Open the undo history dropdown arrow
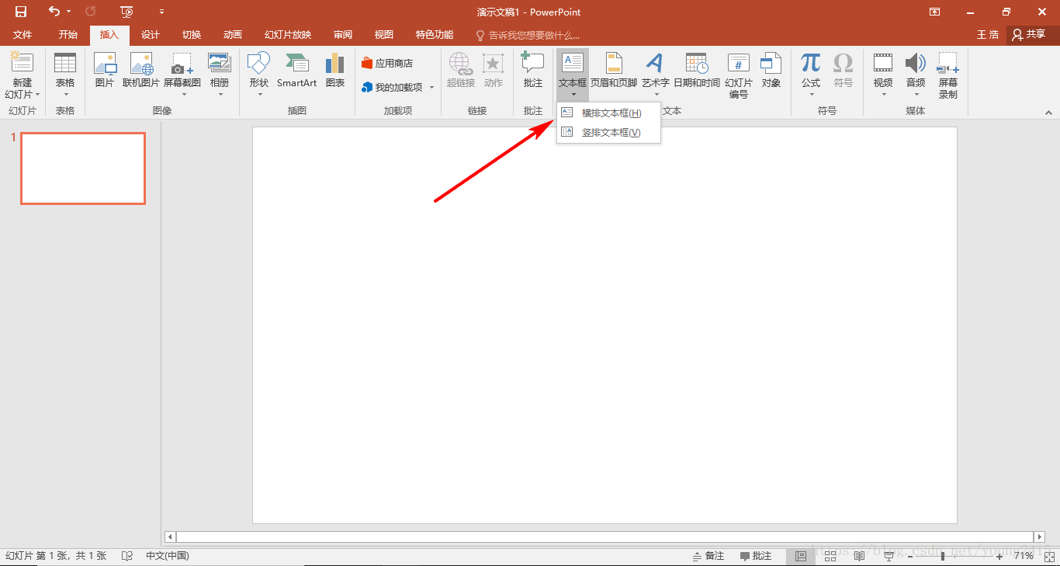 point(68,12)
